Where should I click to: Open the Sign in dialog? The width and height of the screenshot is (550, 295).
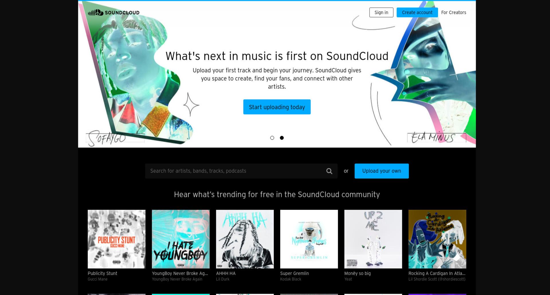click(x=381, y=13)
